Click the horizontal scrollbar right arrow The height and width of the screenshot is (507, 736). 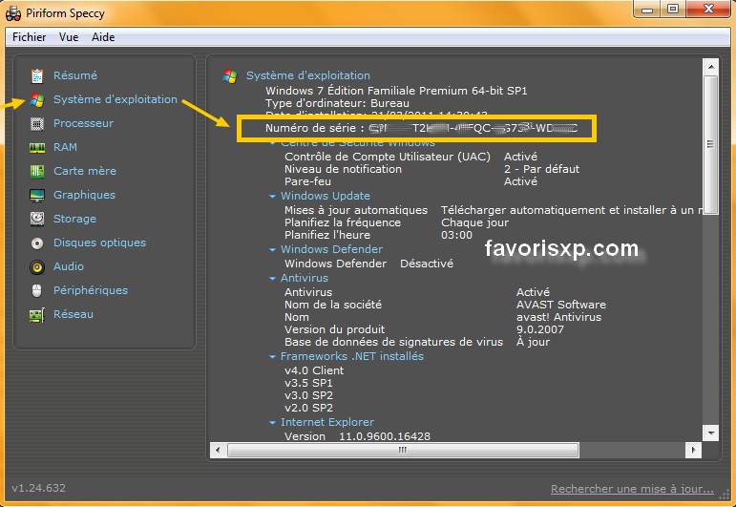pos(693,450)
